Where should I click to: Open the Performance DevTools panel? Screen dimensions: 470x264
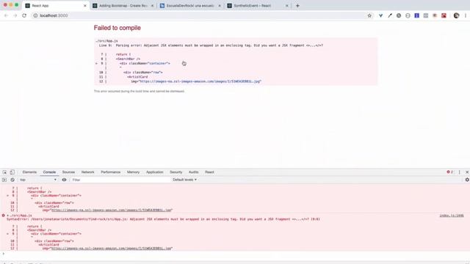coord(111,172)
